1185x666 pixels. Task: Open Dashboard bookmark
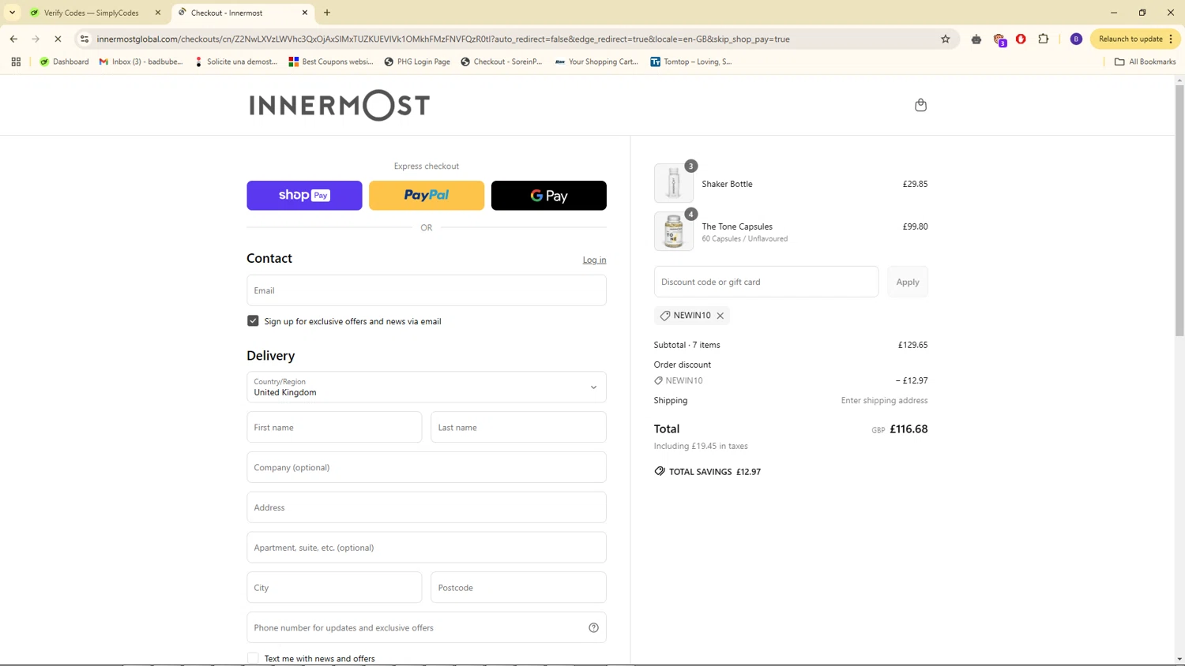coord(64,62)
